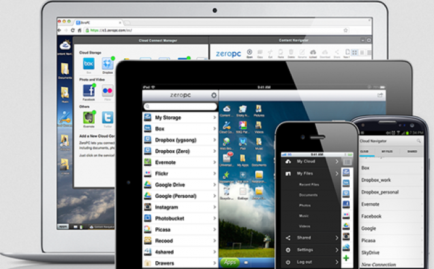Open Recood in the iPad list
434x269 pixels.
[x=180, y=241]
